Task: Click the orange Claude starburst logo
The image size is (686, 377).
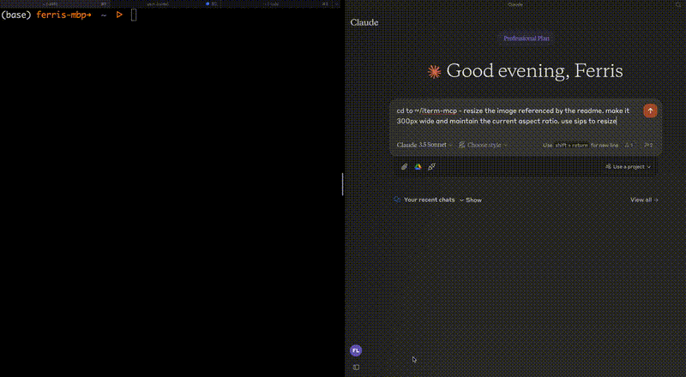Action: click(x=434, y=72)
